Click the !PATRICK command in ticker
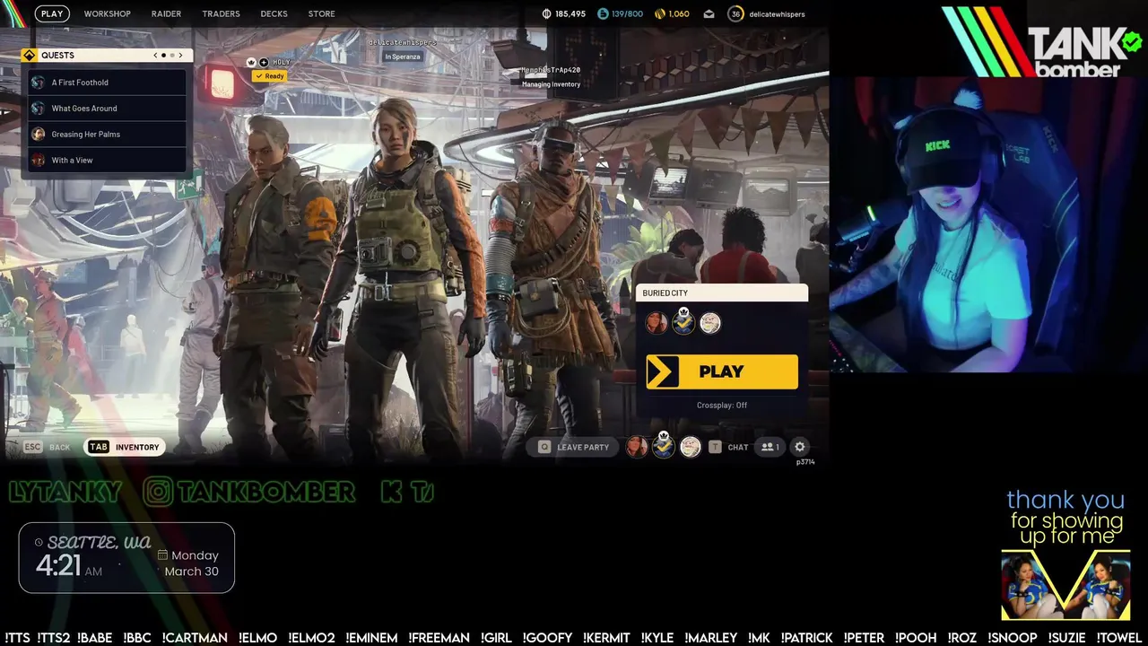This screenshot has height=646, width=1148. [806, 638]
